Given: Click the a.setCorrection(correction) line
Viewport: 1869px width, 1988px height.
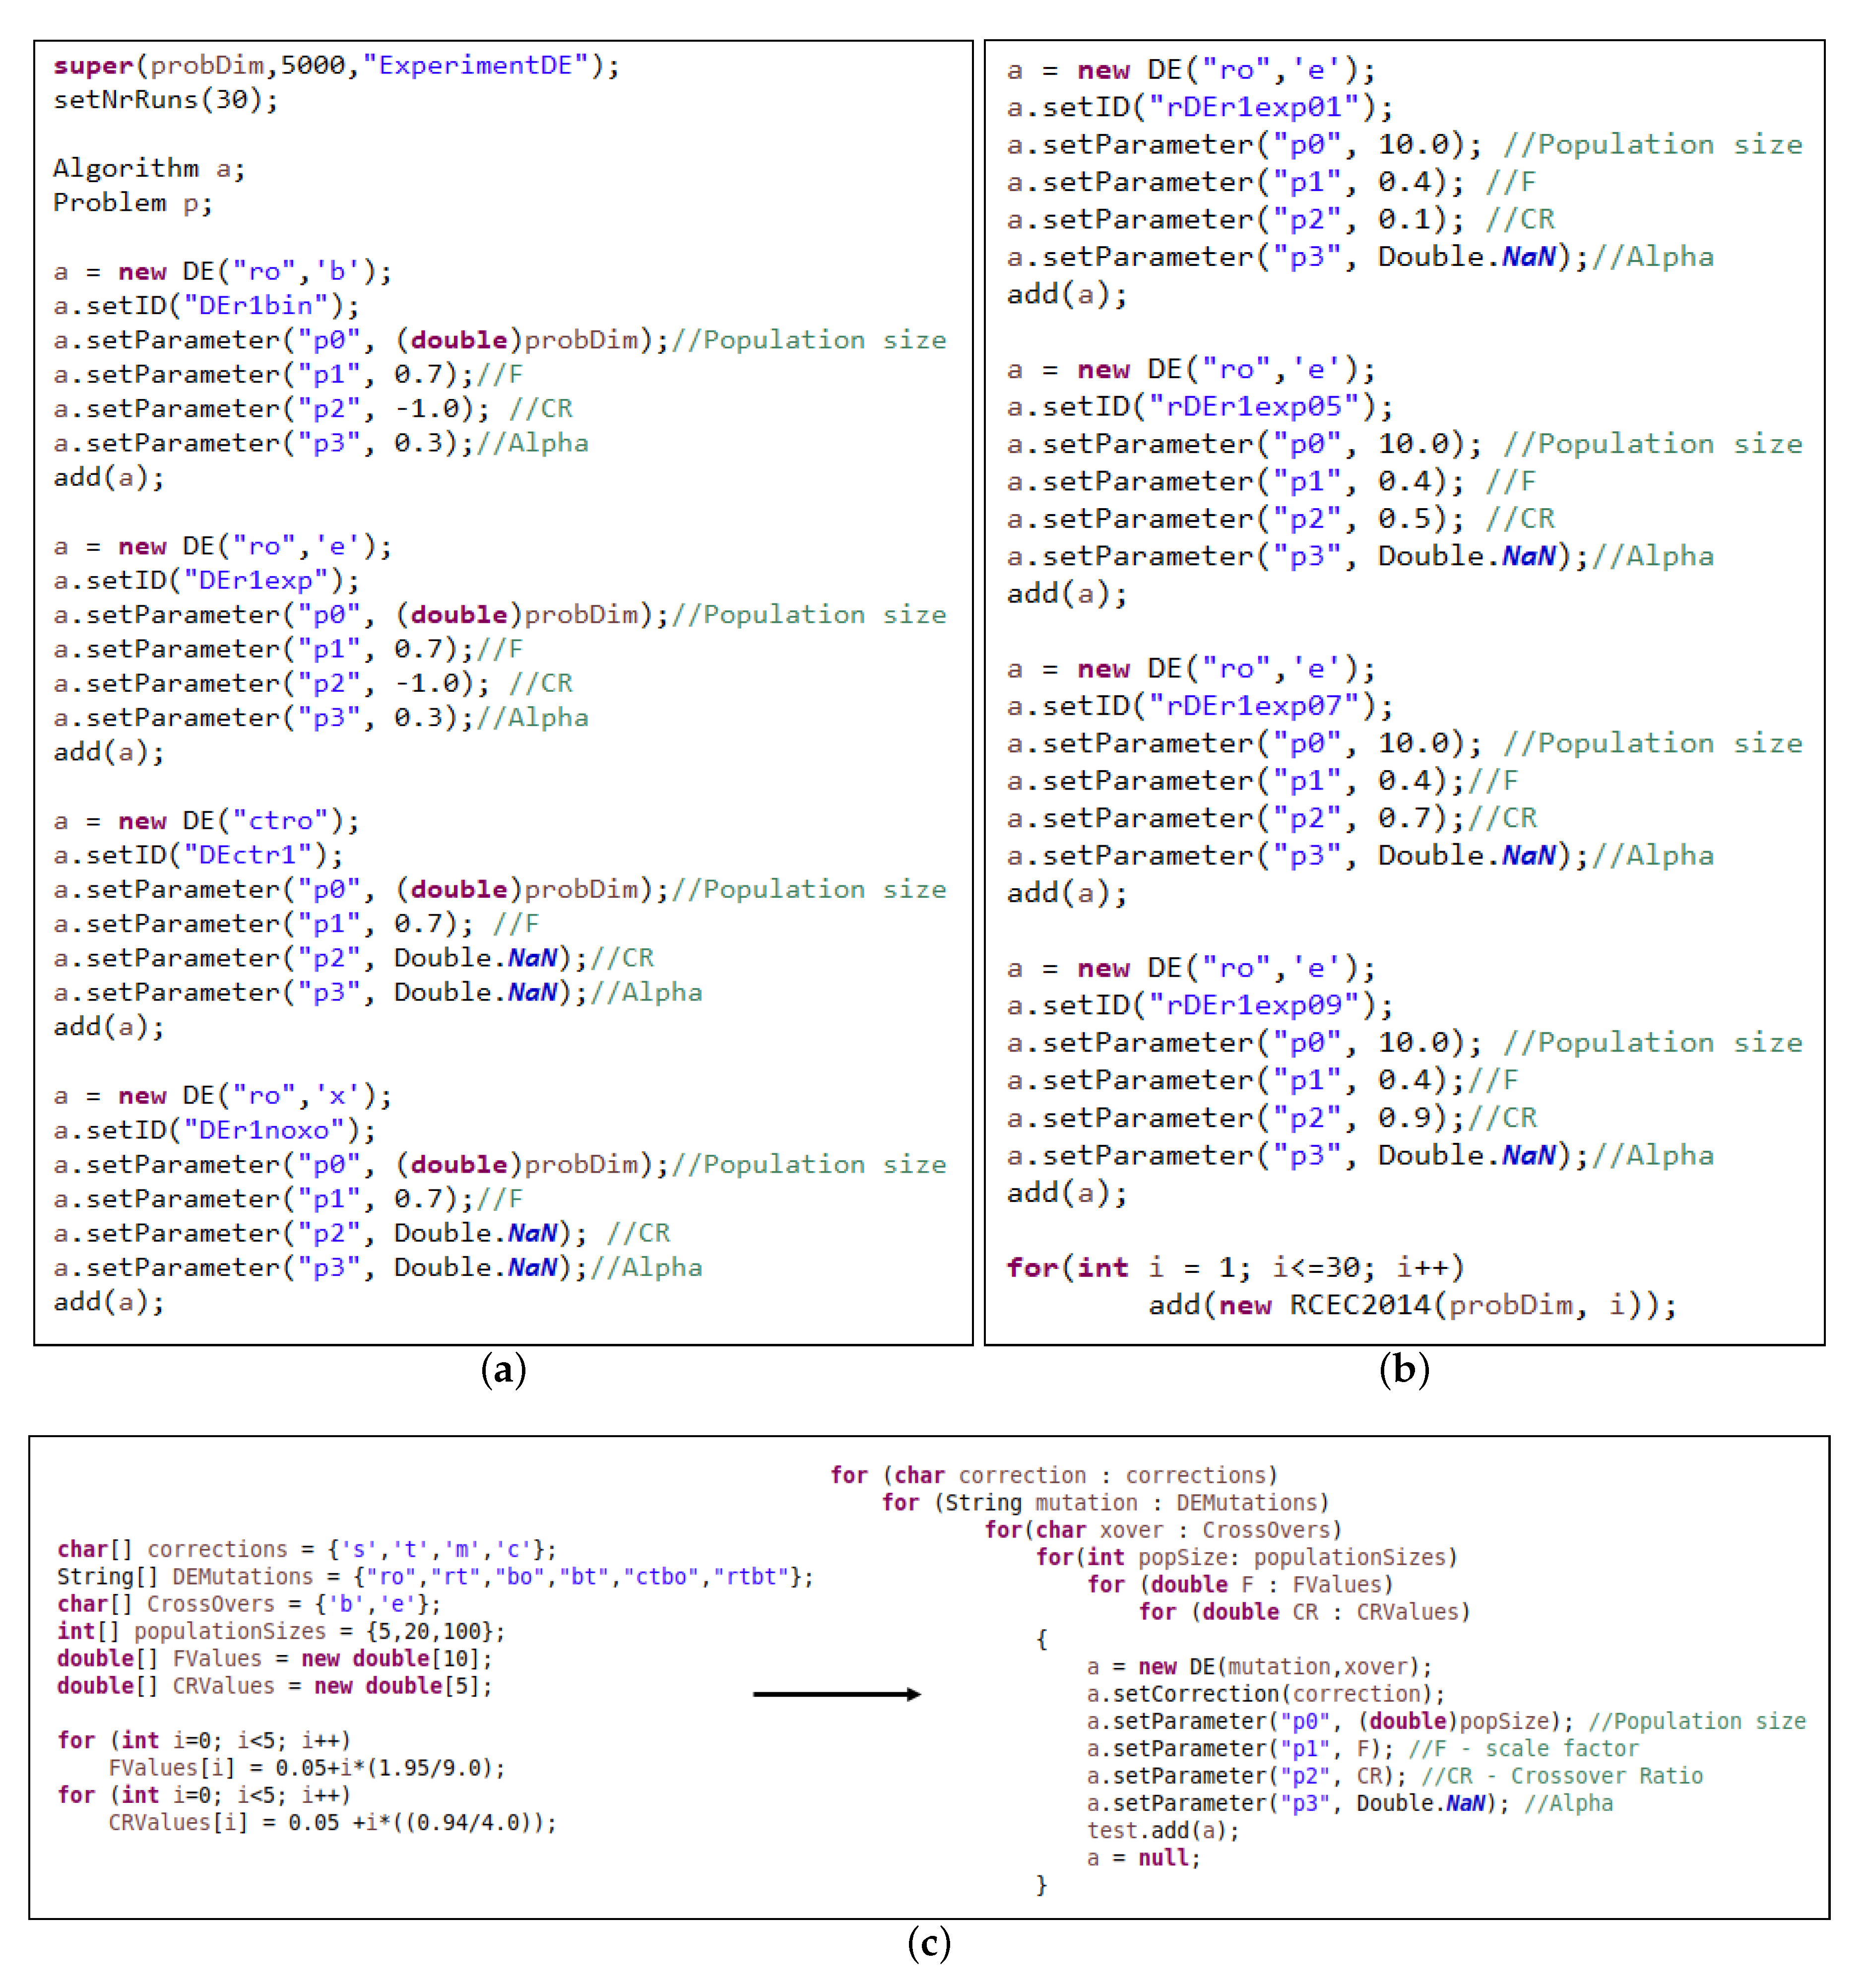Looking at the screenshot, I should pyautogui.click(x=1265, y=1694).
